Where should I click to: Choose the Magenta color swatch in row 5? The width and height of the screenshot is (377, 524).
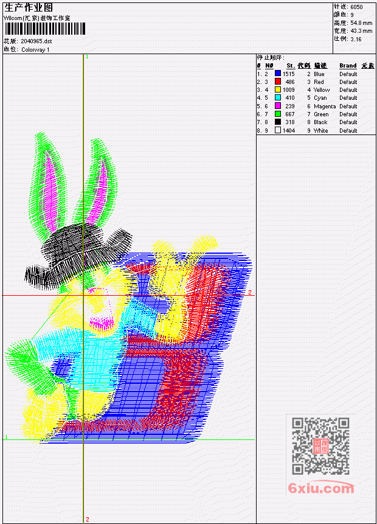point(277,106)
